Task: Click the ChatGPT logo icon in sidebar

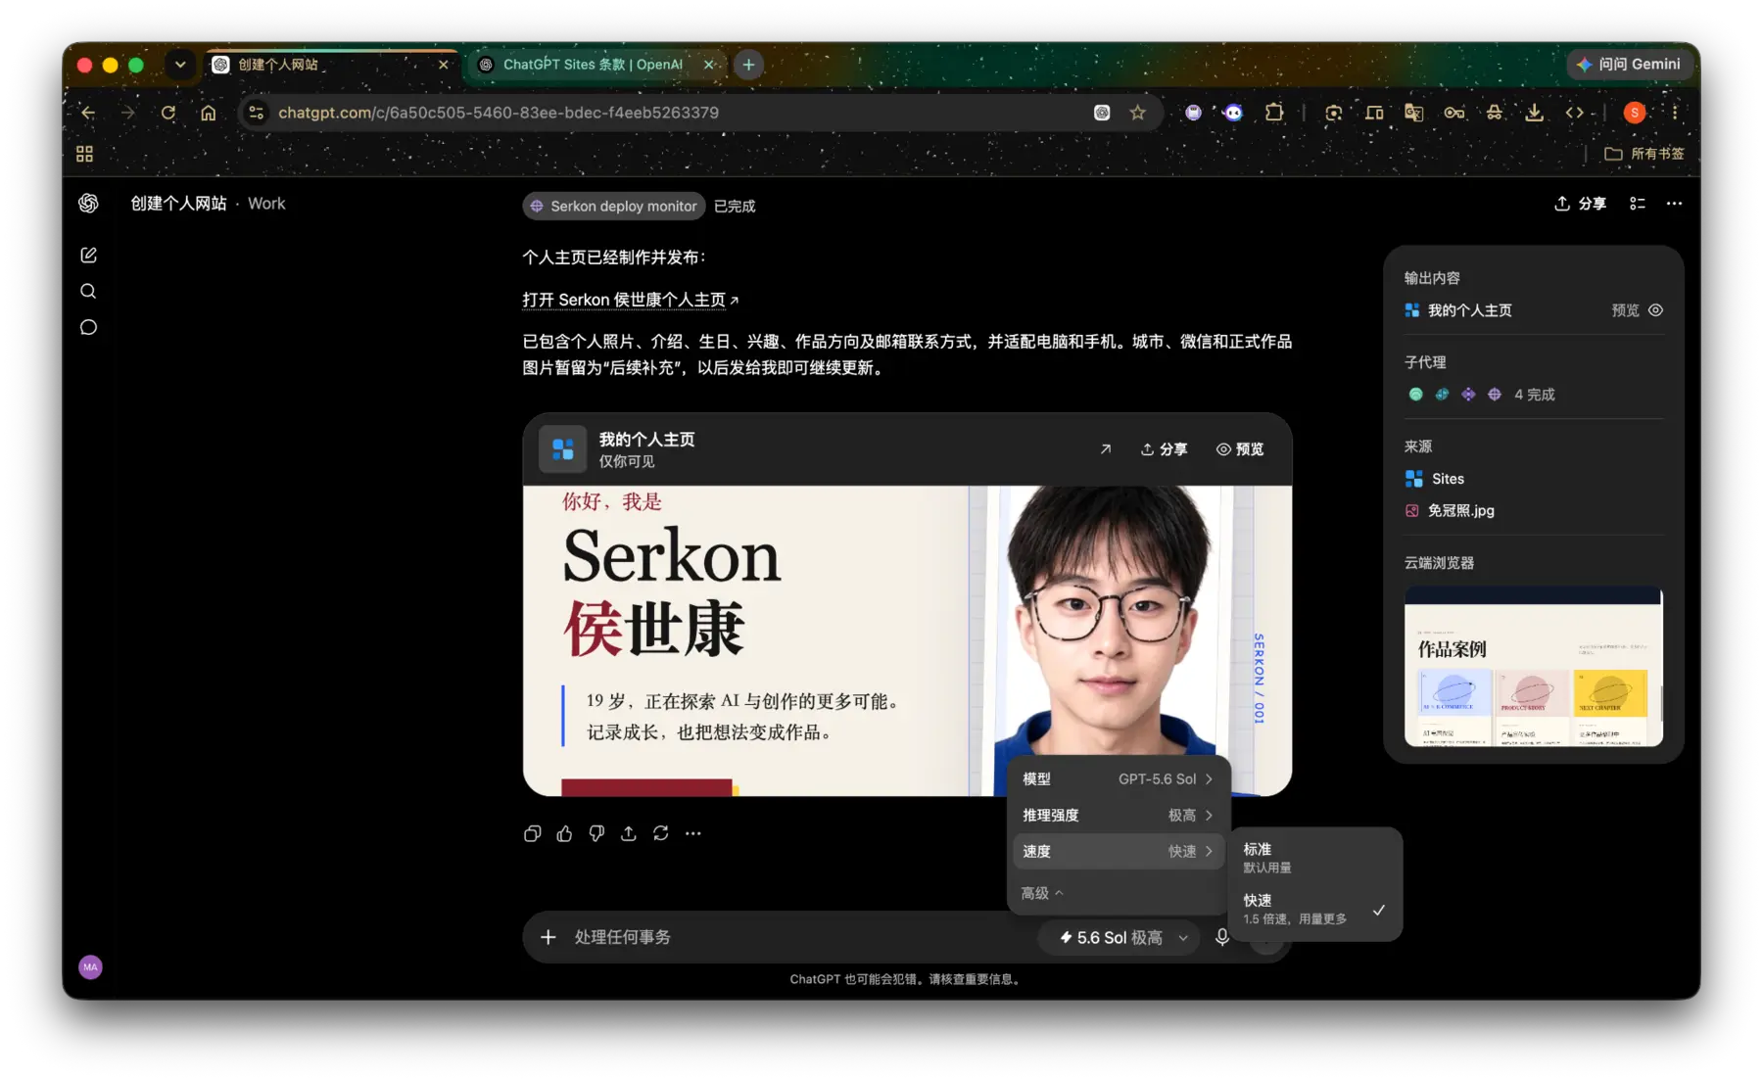Action: pyautogui.click(x=88, y=203)
